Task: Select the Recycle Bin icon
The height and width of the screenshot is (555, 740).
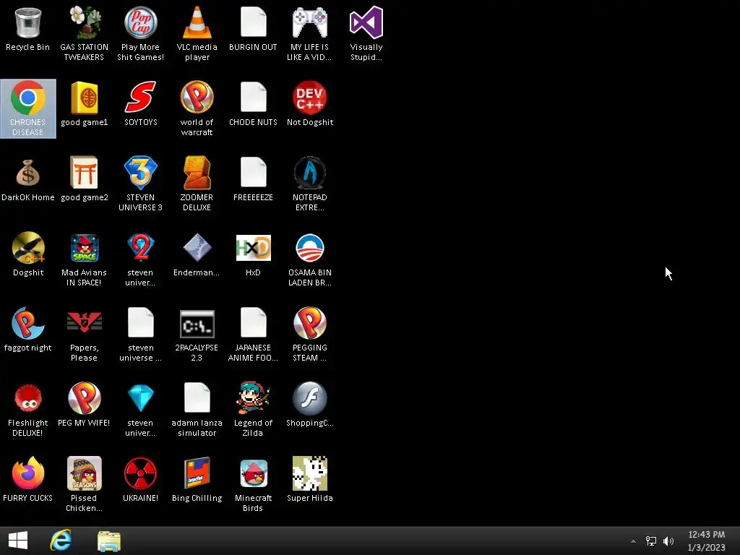Action: [x=28, y=22]
